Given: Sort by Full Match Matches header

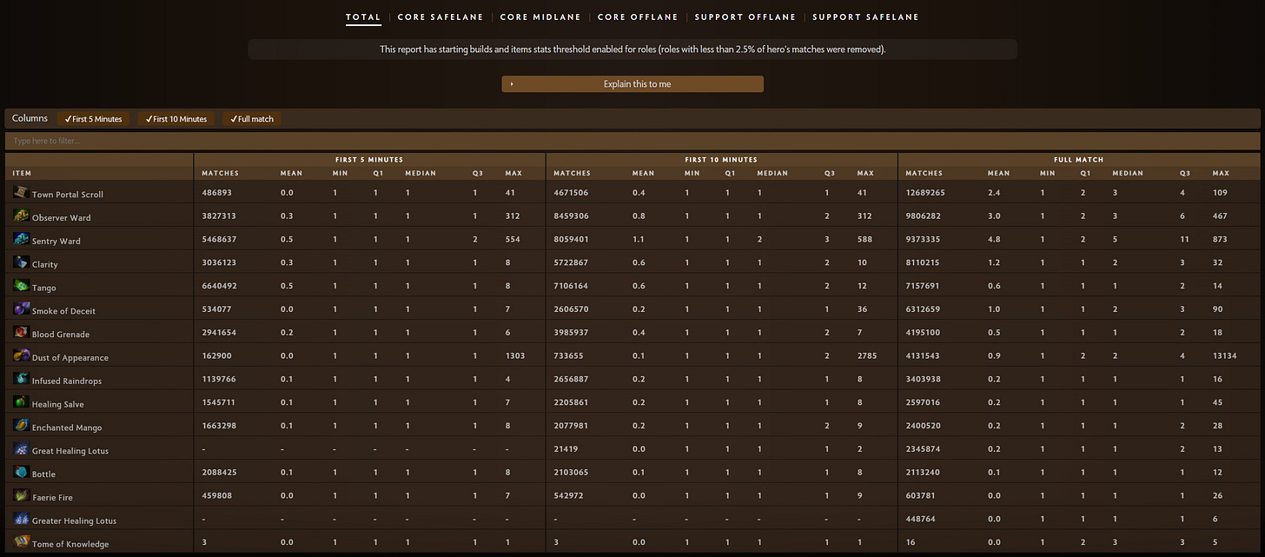Looking at the screenshot, I should 924,173.
